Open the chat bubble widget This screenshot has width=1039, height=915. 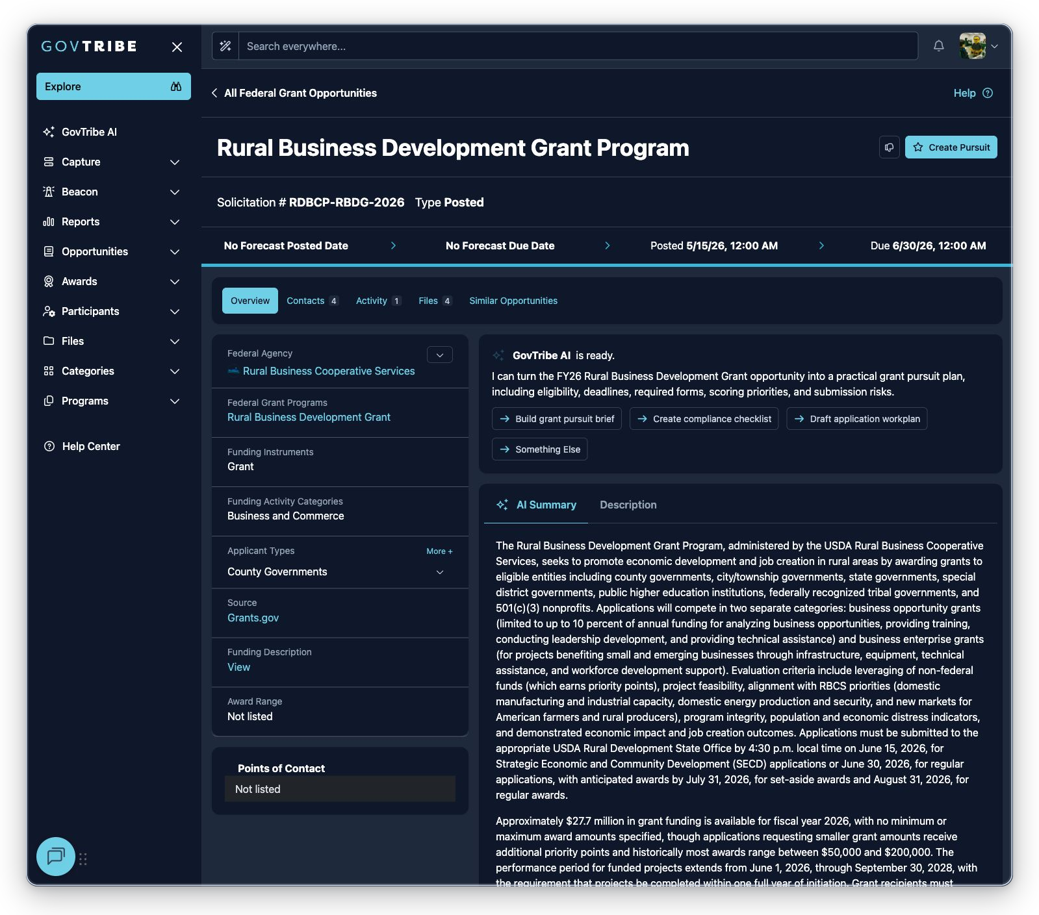(x=56, y=856)
